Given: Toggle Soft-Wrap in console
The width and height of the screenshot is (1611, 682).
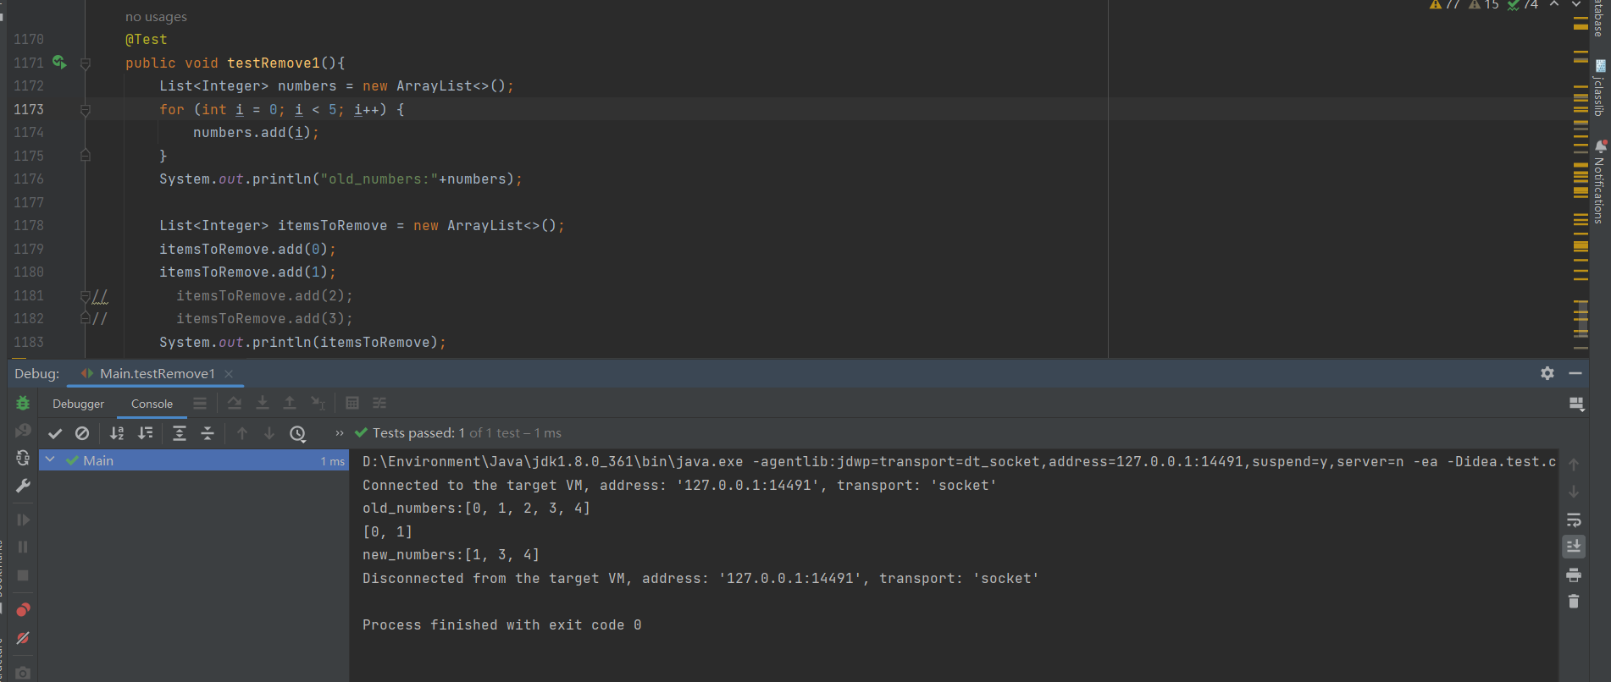Looking at the screenshot, I should pyautogui.click(x=1574, y=520).
